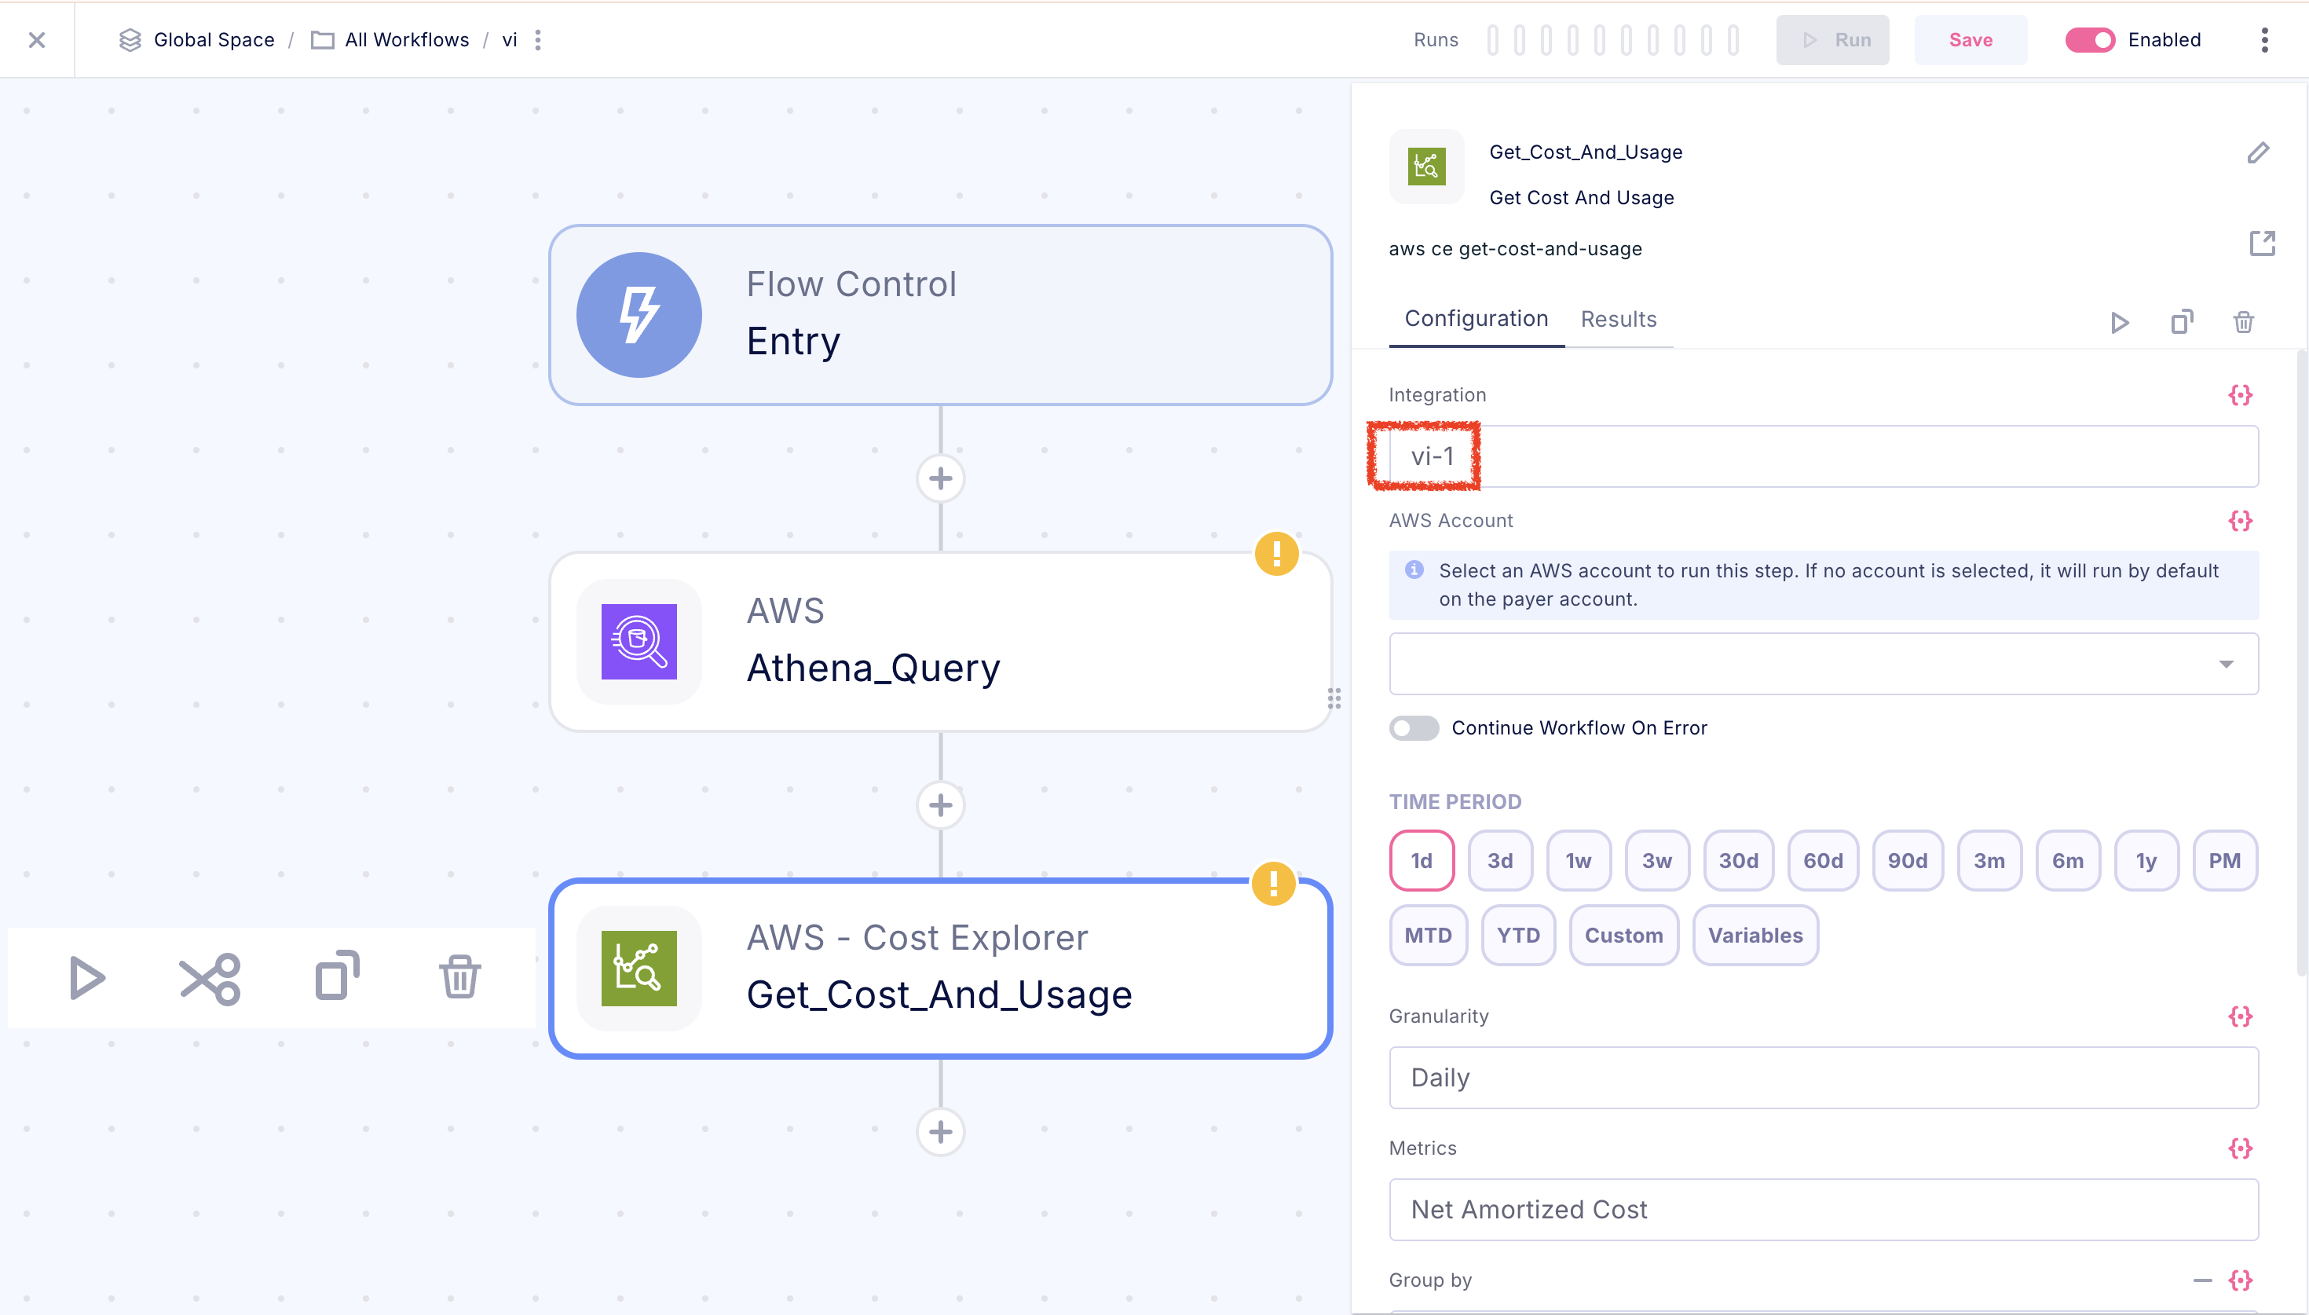This screenshot has width=2309, height=1315.
Task: Click plus button below Get_Cost_And_Usage node
Action: coord(939,1132)
